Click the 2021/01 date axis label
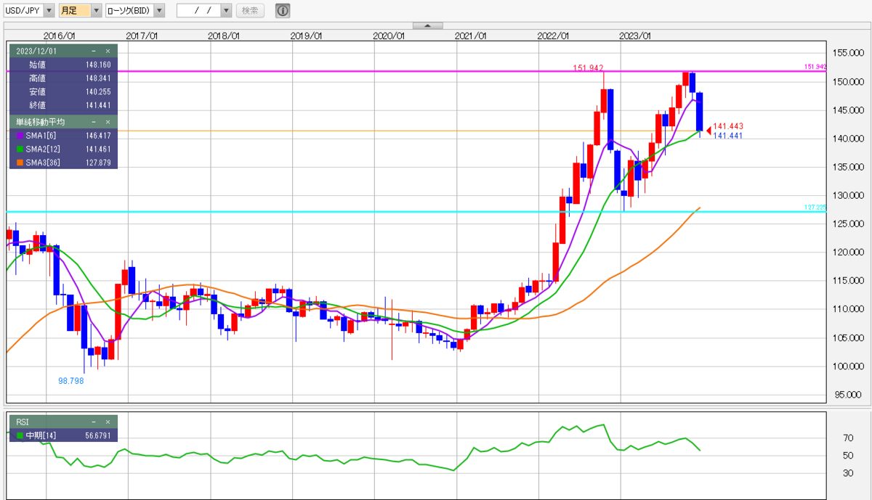872x500 pixels. coord(470,35)
